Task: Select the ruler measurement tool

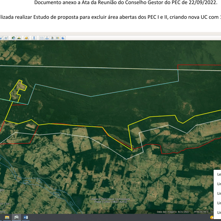Action: tap(34, 38)
